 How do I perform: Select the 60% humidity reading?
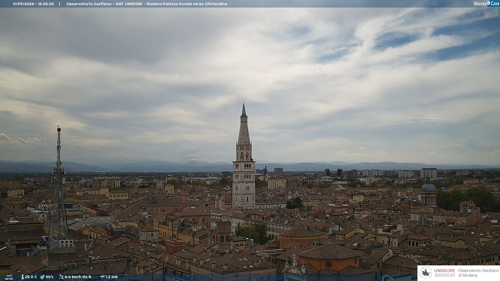(x=49, y=277)
